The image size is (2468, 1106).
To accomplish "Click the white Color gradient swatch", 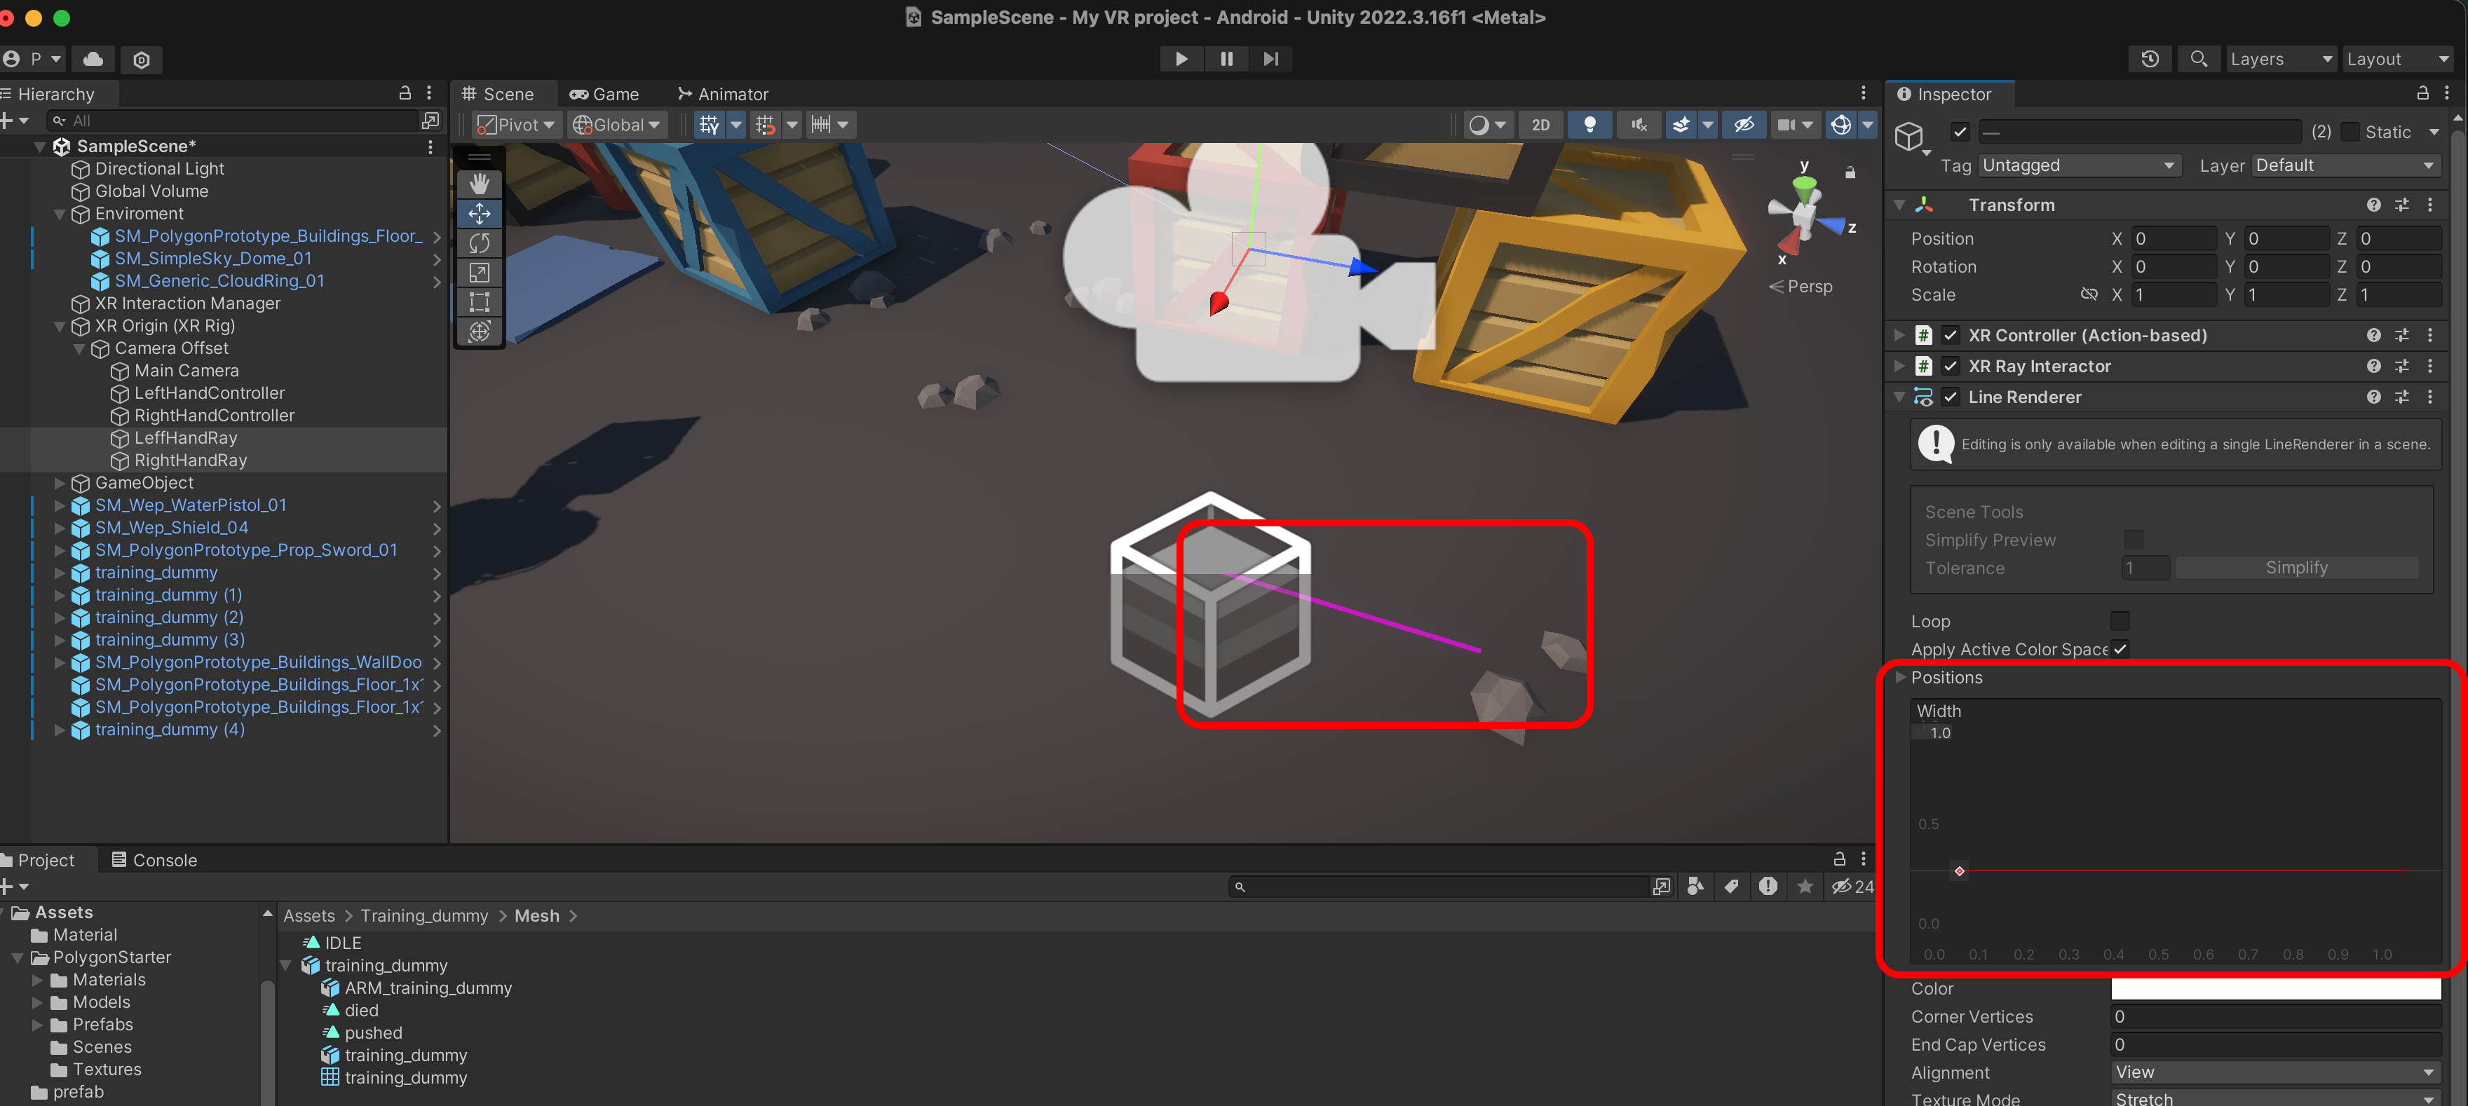I will [x=2274, y=988].
